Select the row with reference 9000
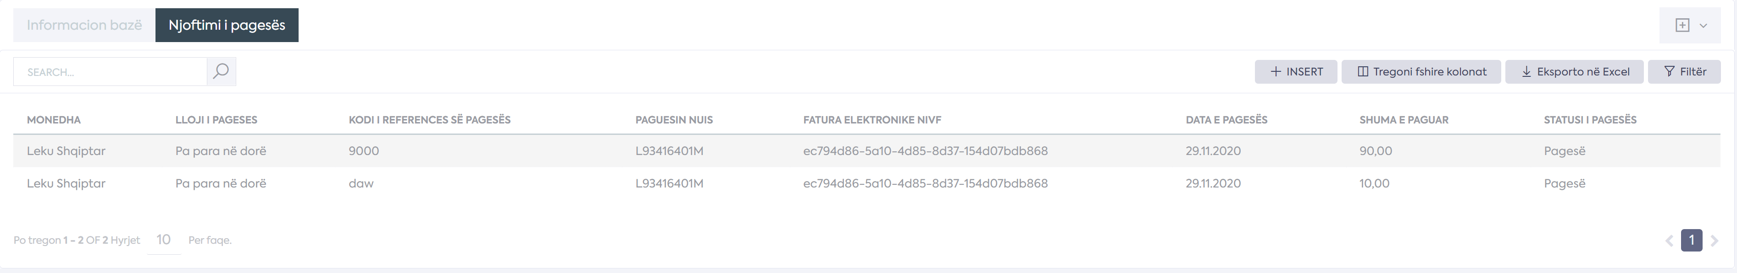This screenshot has width=1737, height=273. (866, 150)
